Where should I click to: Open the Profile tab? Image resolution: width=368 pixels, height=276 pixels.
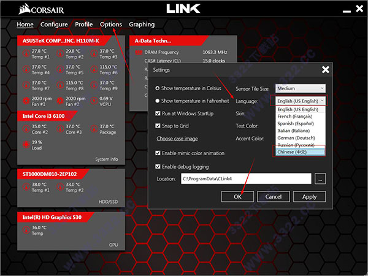[84, 25]
